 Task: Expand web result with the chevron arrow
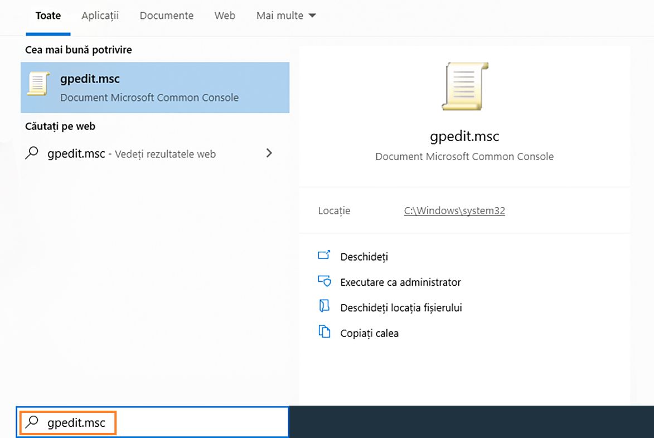click(x=269, y=153)
